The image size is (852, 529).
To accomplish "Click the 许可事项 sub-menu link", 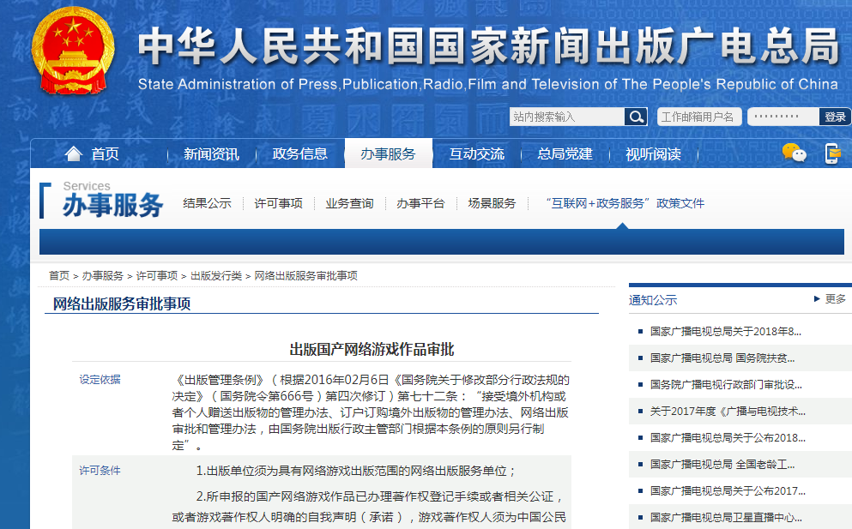I will 278,203.
